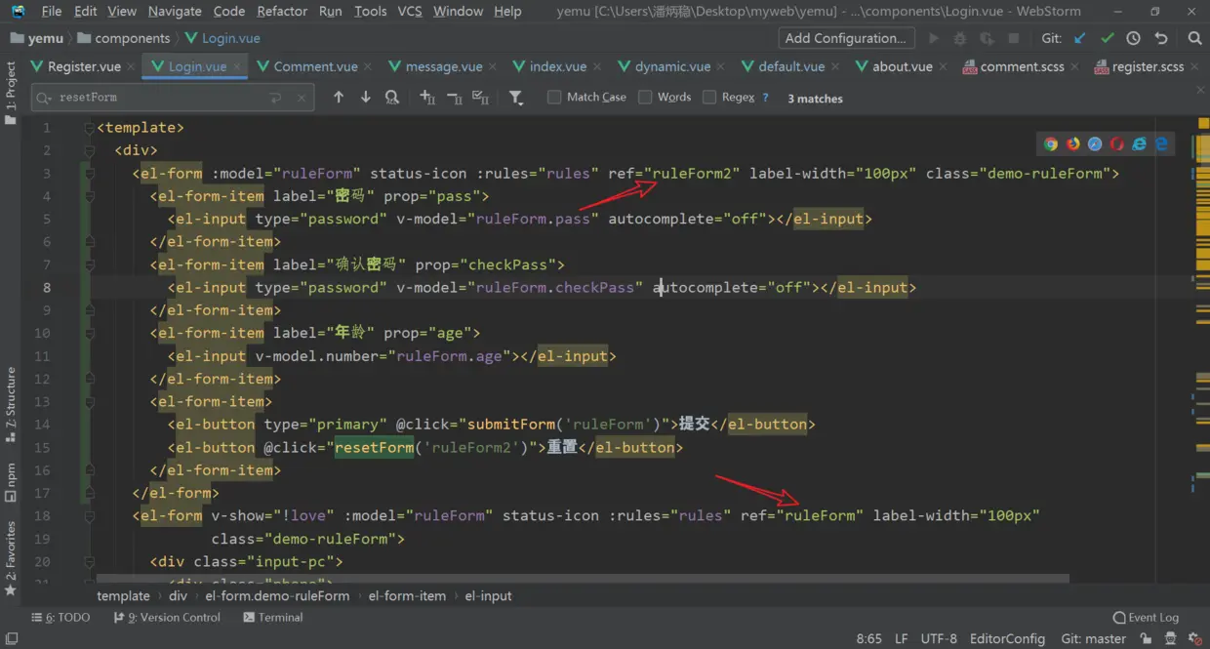Open the 9: Version Control tool window
Screen dimensions: 1210x649
click(x=167, y=618)
